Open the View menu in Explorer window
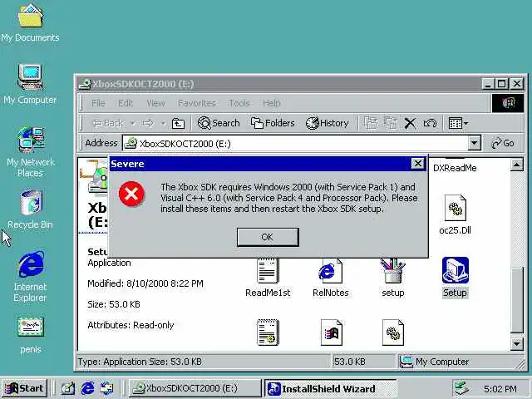532x399 pixels. click(155, 103)
